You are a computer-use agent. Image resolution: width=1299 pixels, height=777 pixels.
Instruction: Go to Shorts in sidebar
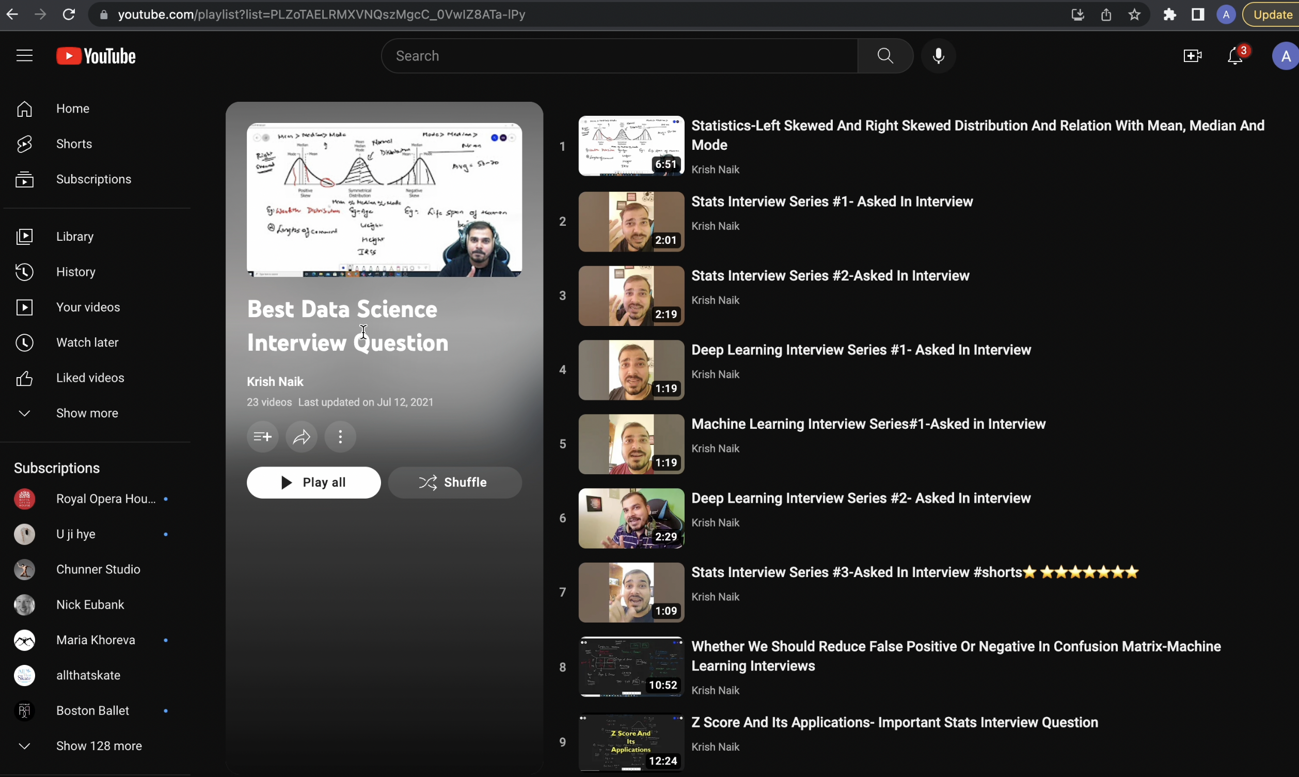[74, 144]
